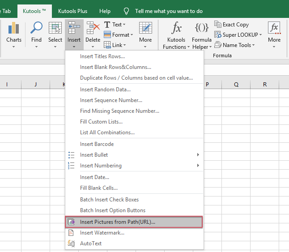Switch to the Kutools Plus tab
Image resolution: width=289 pixels, height=252 pixels.
click(x=72, y=11)
